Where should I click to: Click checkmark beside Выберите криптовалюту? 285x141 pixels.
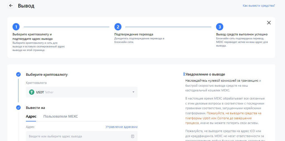click(18, 74)
